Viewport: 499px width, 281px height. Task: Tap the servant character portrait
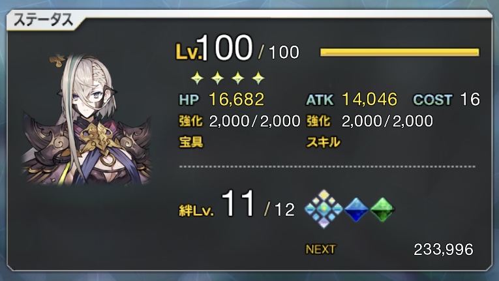(x=87, y=119)
